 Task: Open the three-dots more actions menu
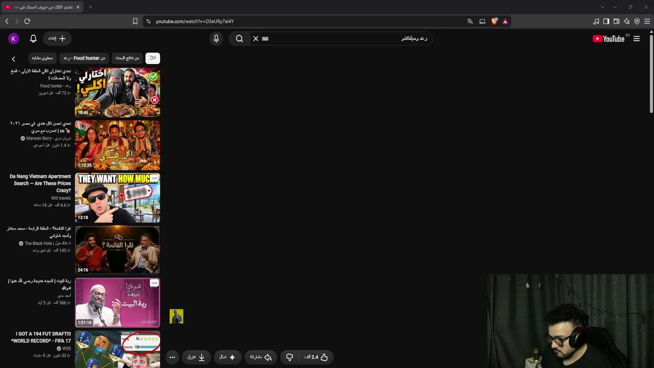[172, 357]
